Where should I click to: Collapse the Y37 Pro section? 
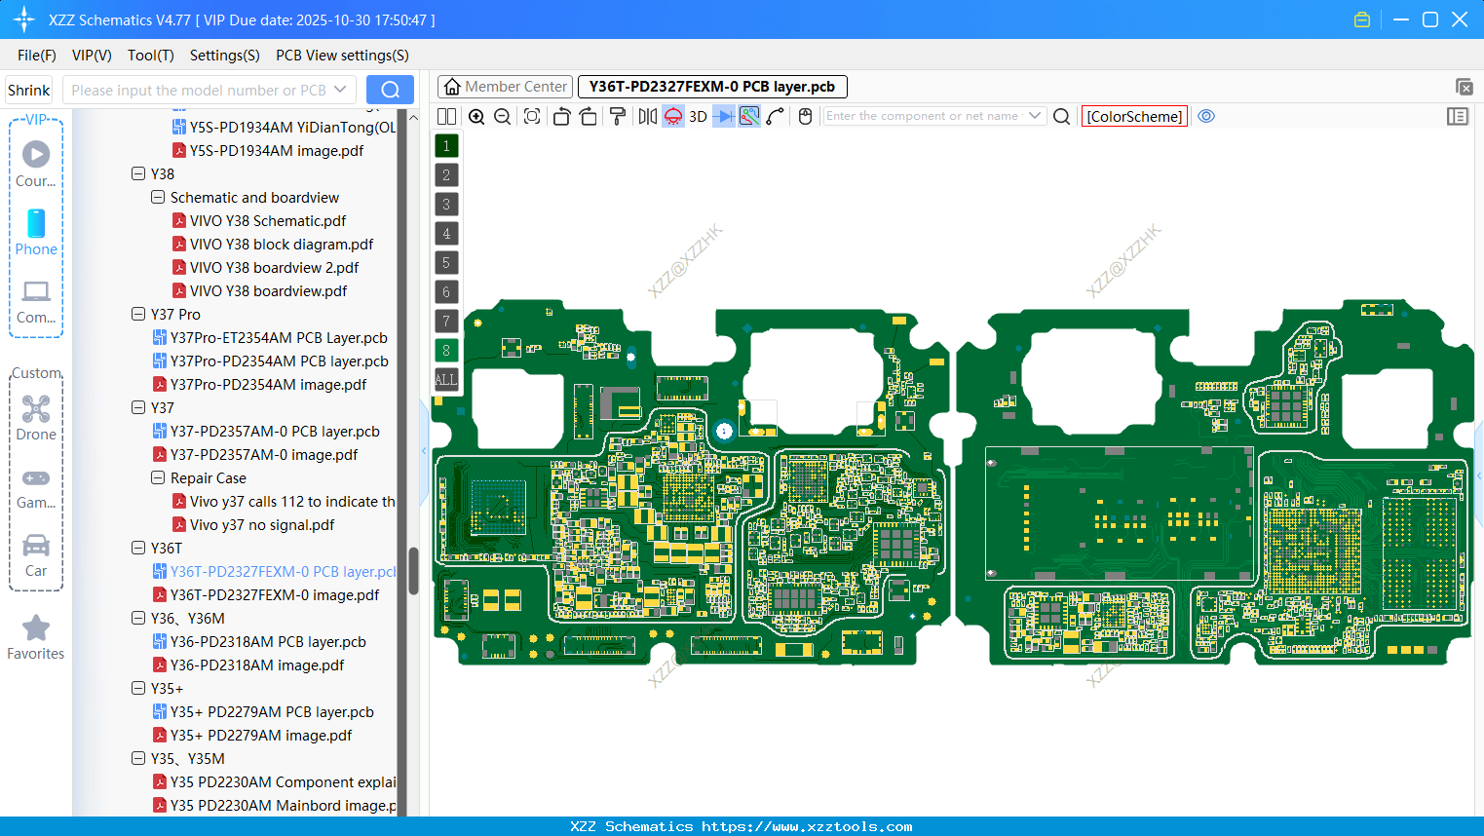138,314
